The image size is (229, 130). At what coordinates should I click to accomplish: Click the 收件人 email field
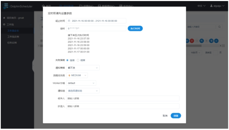pos(123,98)
